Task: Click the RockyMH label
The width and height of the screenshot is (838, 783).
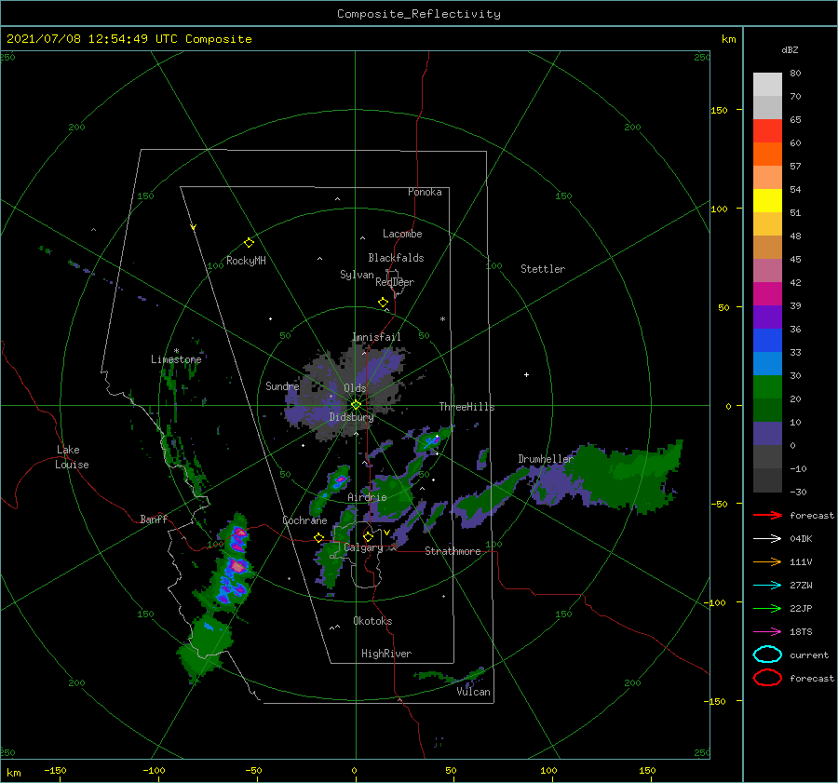Action: tap(246, 261)
